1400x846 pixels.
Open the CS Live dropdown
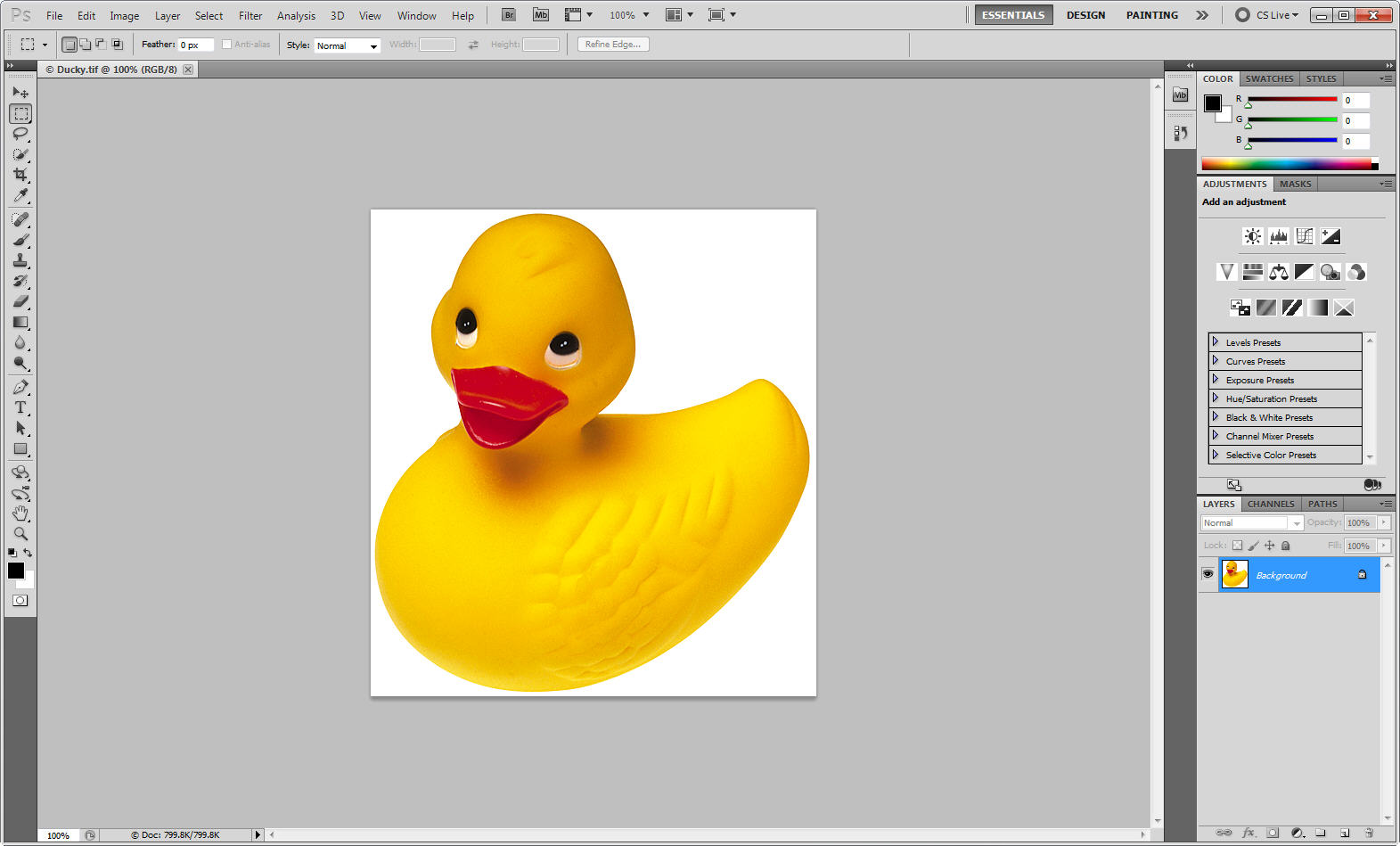pyautogui.click(x=1277, y=15)
